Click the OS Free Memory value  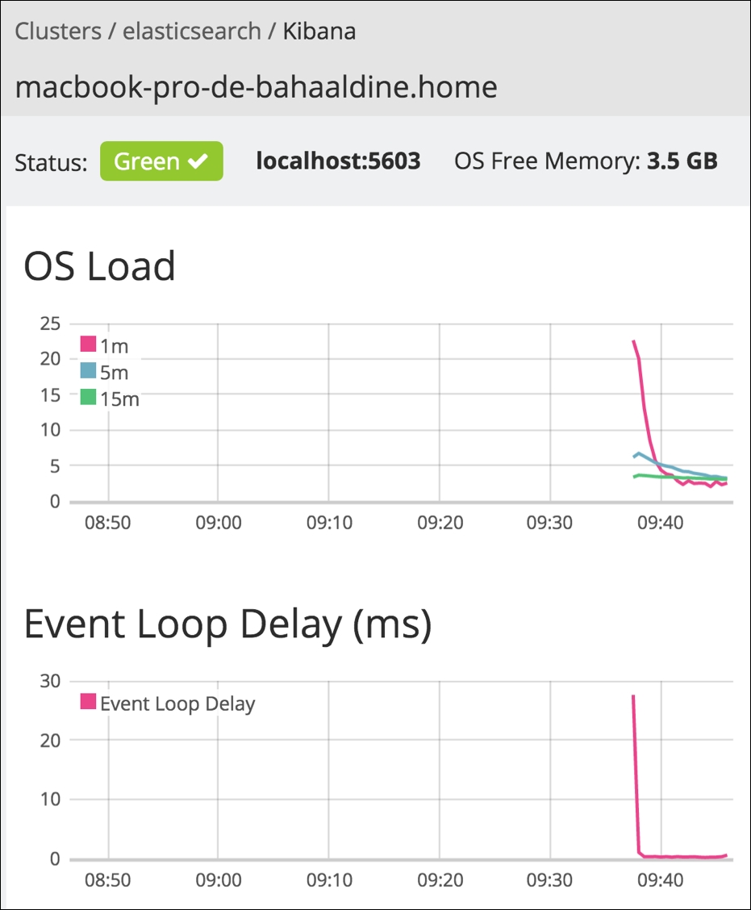[x=682, y=161]
